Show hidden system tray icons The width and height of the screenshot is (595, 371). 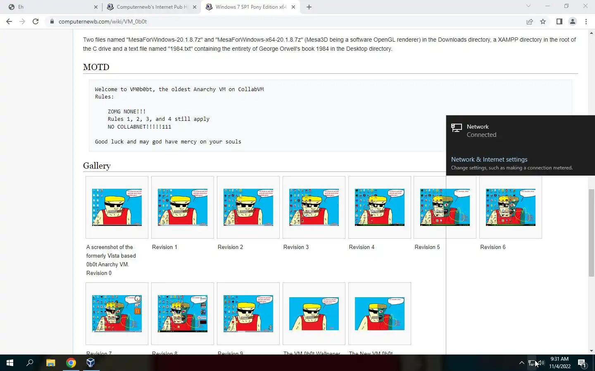(521, 363)
